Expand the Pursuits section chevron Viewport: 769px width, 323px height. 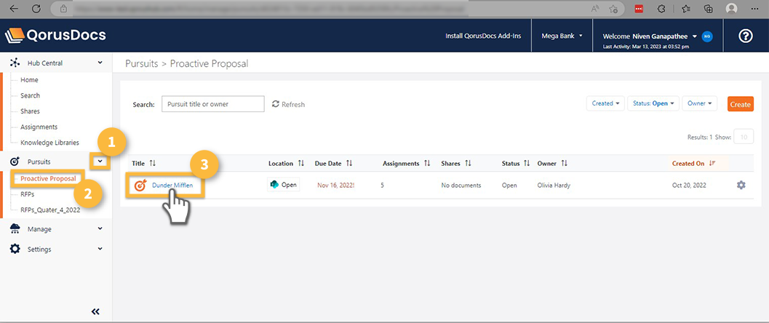pyautogui.click(x=100, y=161)
